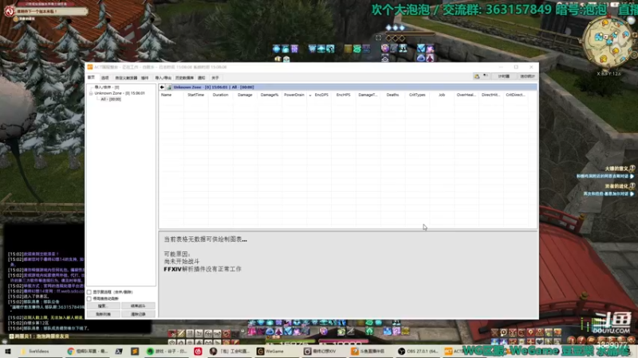The image size is (638, 358).
Task: Open NetEase Music red icon on taskbar
Action: (198, 351)
